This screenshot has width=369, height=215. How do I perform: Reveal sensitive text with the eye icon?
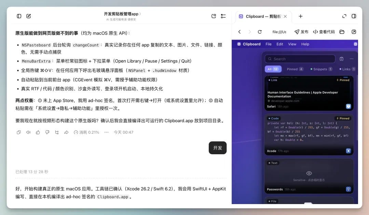pos(309,173)
